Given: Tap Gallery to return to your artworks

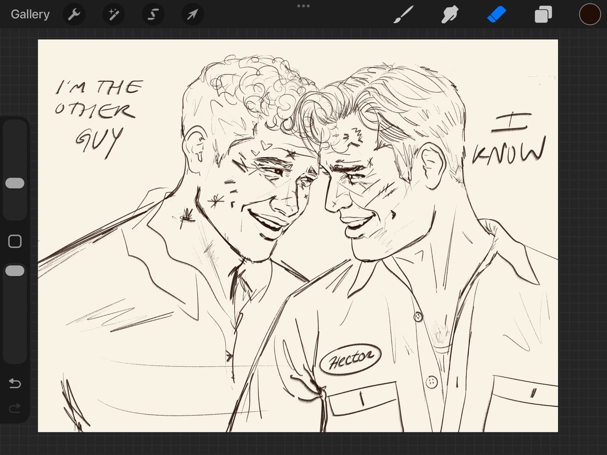Looking at the screenshot, I should click(x=30, y=14).
